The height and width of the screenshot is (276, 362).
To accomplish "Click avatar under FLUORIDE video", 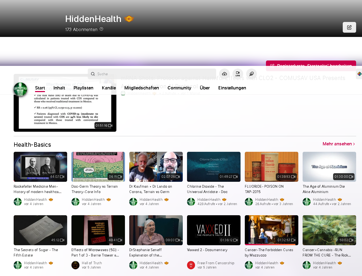I will (x=249, y=202).
